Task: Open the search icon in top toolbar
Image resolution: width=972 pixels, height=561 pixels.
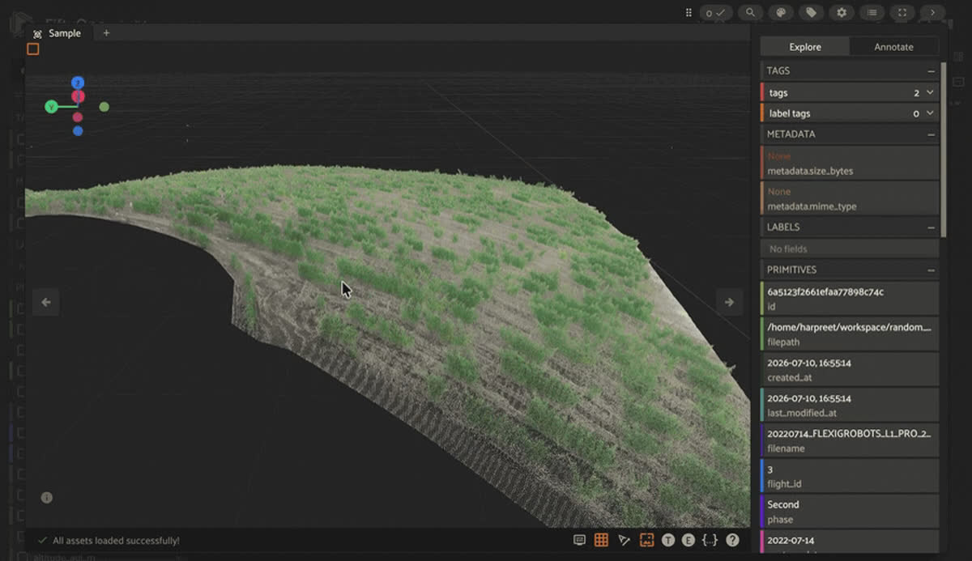Action: tap(751, 12)
